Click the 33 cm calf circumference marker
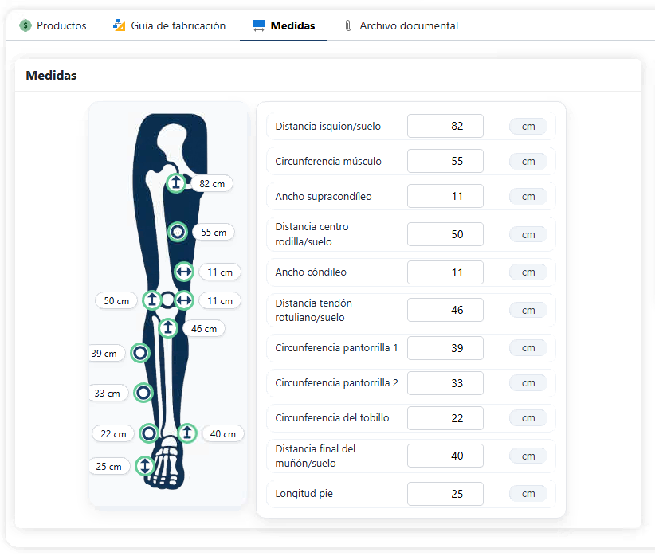 [143, 393]
